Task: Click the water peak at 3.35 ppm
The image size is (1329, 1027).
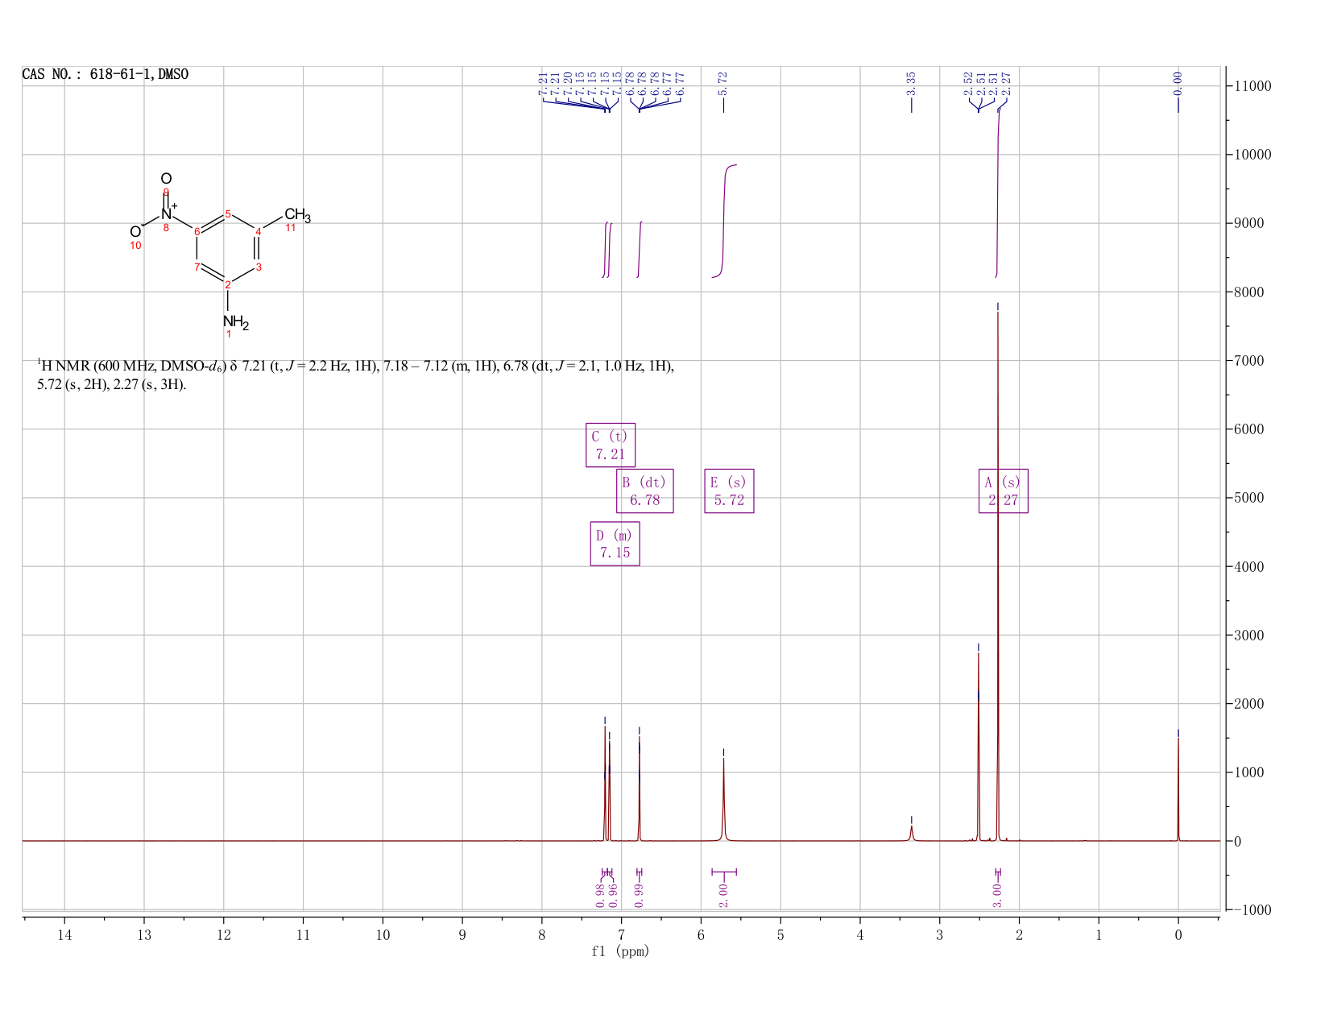Action: point(912,833)
